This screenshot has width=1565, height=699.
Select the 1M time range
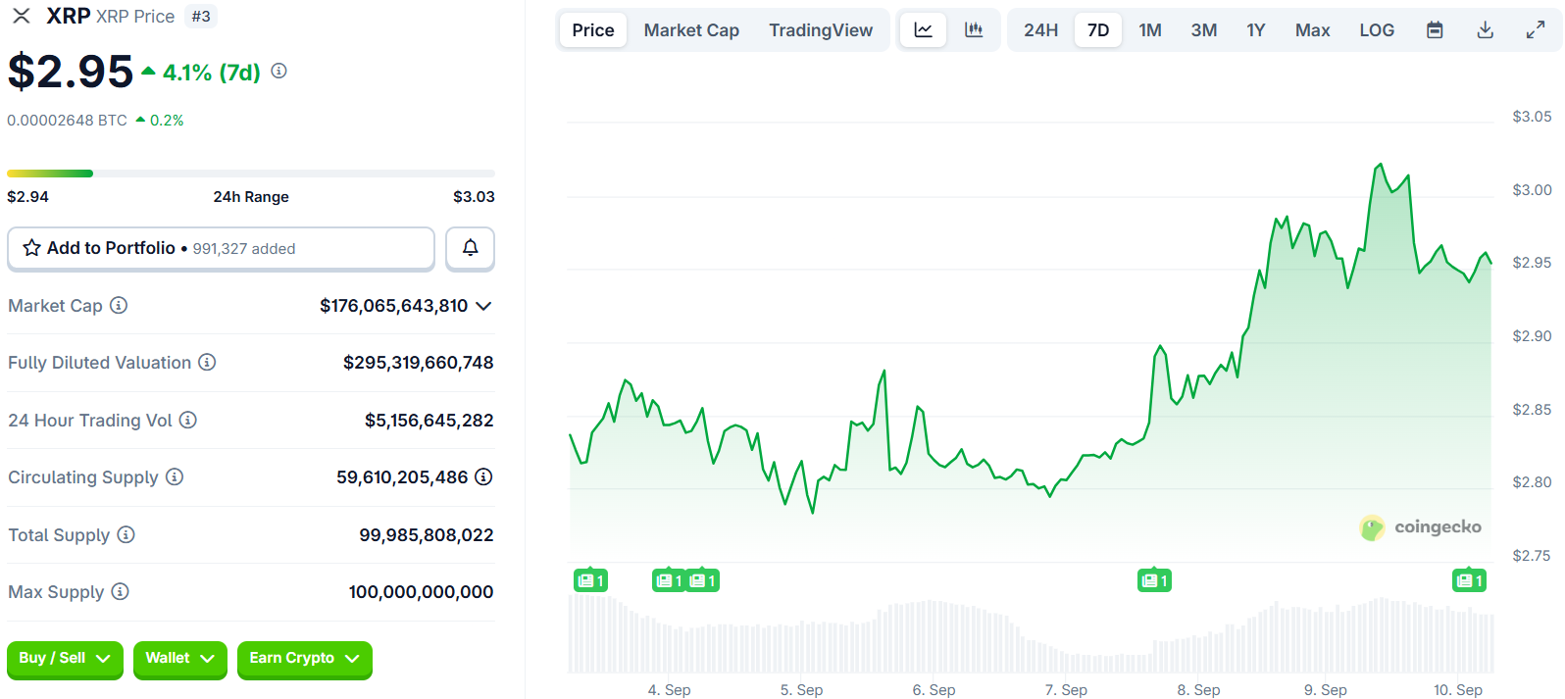1150,30
